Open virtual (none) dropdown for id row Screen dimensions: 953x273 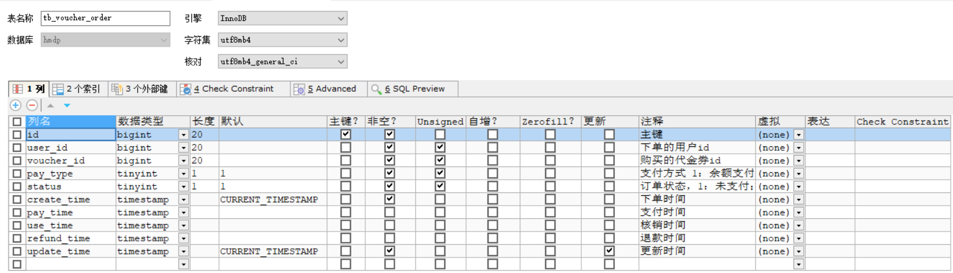[799, 135]
